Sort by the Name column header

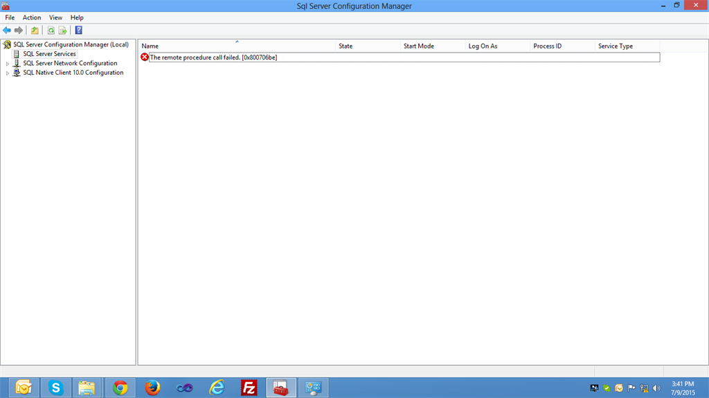(237, 46)
